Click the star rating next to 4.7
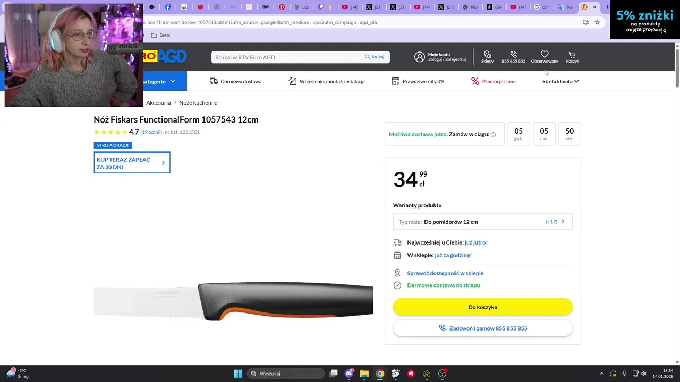680x382 pixels. click(x=110, y=132)
